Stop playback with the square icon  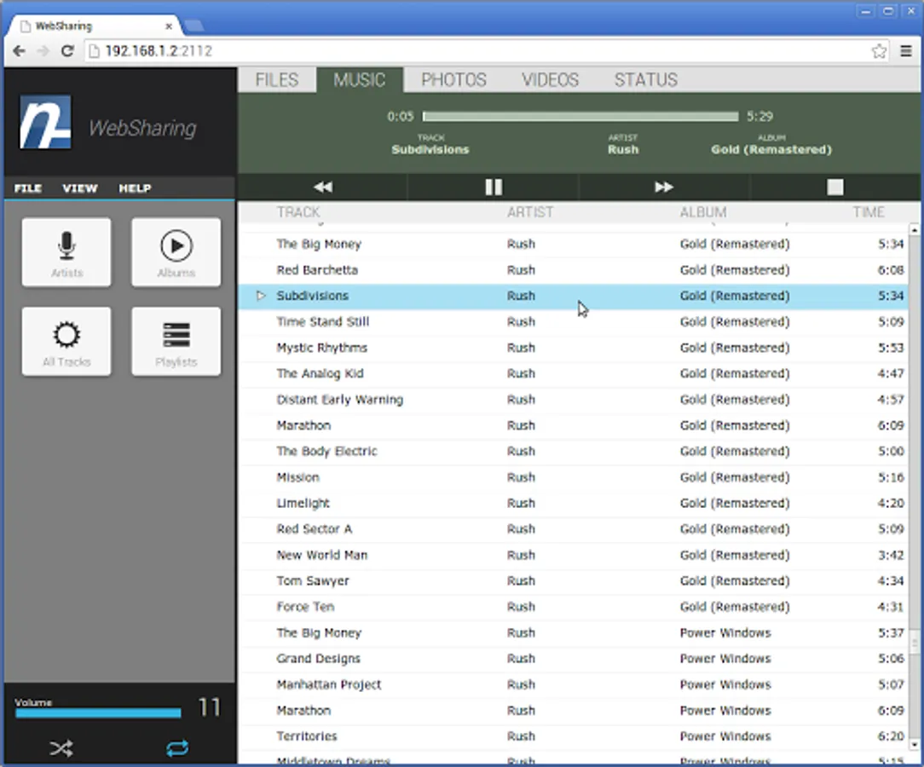coord(835,187)
